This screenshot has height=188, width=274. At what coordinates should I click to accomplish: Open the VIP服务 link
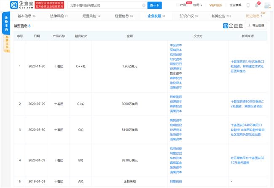point(215,5)
